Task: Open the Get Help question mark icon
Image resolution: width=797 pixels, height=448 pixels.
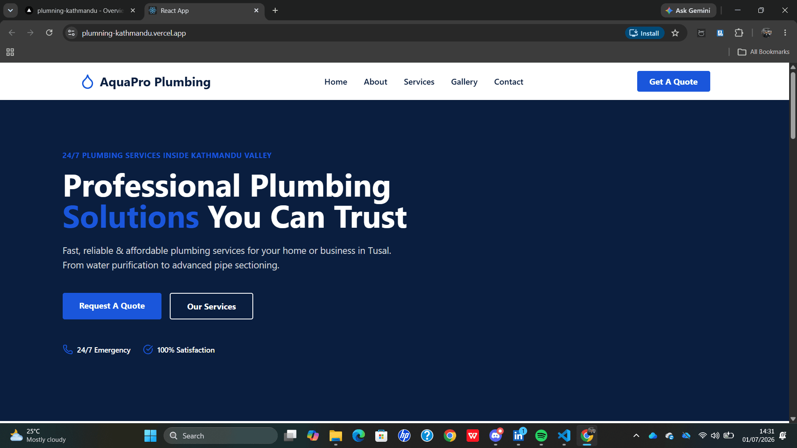Action: coord(427,436)
